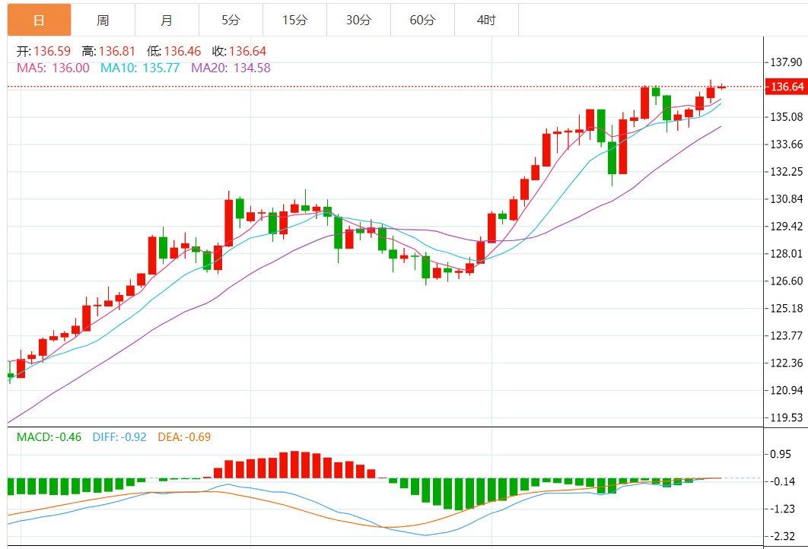Click the MA5: 136.00 indicator label
This screenshot has height=549, width=808.
click(x=53, y=68)
